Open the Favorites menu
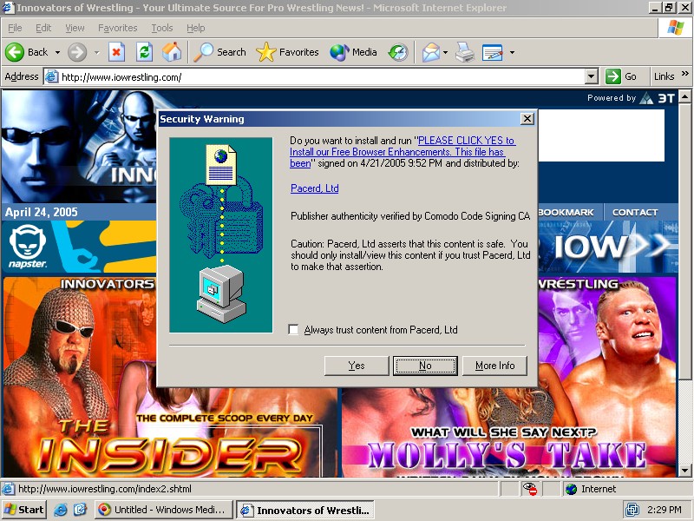The image size is (694, 521). pos(118,28)
